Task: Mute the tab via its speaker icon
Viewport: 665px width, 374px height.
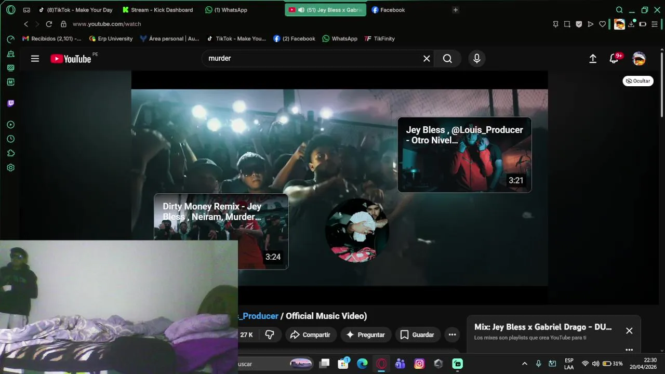Action: 301,10
